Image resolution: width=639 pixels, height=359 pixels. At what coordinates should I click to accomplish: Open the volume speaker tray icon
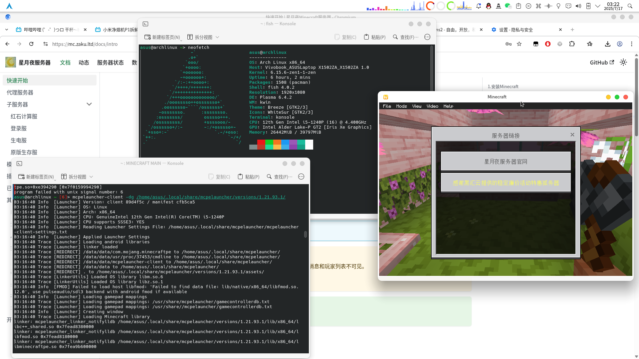point(578,6)
